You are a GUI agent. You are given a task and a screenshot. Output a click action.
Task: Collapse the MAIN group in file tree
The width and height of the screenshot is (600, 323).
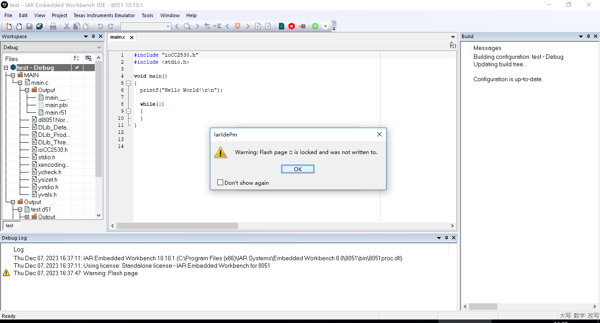[13, 75]
